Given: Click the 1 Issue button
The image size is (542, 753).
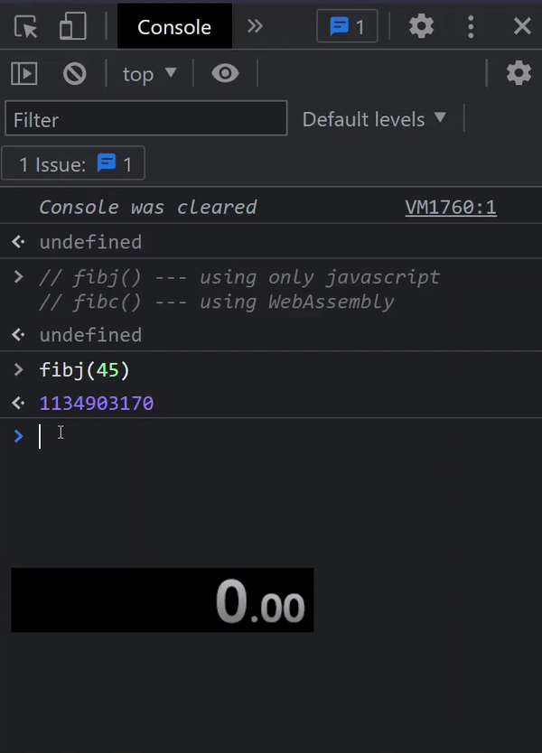Looking at the screenshot, I should [x=73, y=163].
